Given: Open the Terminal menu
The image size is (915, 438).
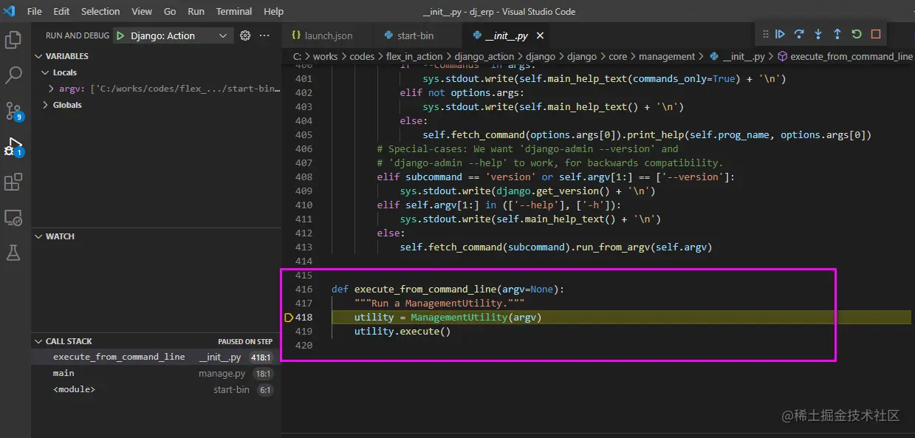Looking at the screenshot, I should tap(234, 12).
